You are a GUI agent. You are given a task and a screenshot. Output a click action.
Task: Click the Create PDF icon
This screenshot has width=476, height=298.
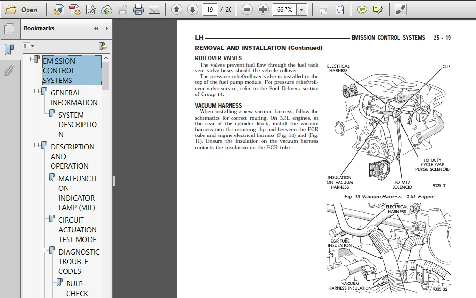74,10
